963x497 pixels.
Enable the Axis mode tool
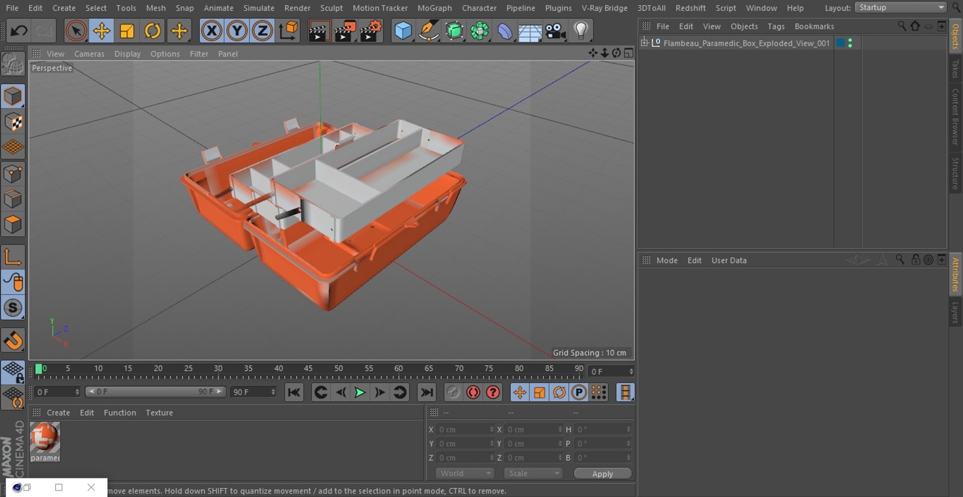click(13, 257)
